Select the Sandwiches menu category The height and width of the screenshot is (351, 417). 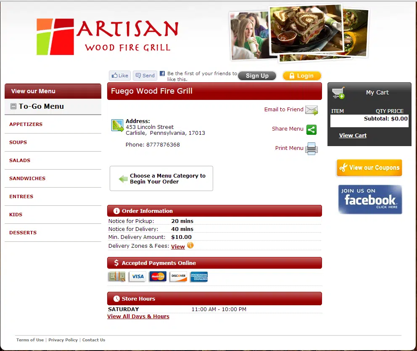click(x=27, y=178)
